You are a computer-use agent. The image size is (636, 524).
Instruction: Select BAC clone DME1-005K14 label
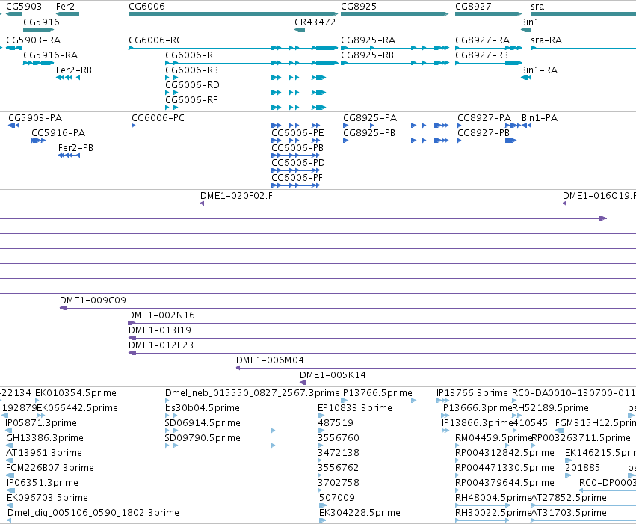coord(333,375)
